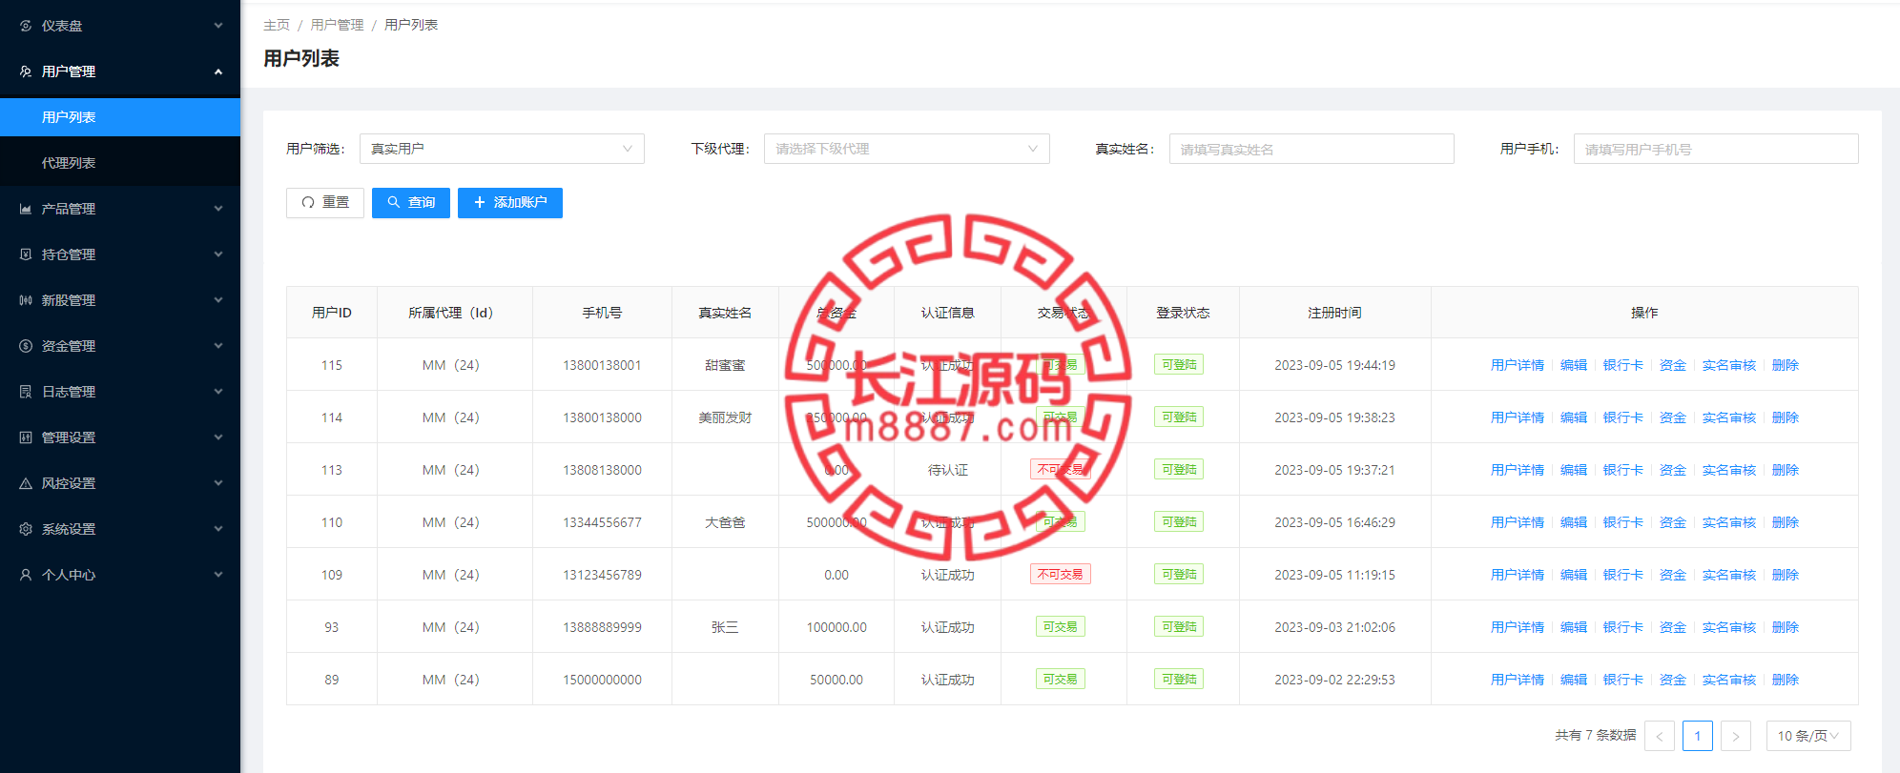Click the 管理设置 sidebar icon
1900x773 pixels.
pos(26,437)
